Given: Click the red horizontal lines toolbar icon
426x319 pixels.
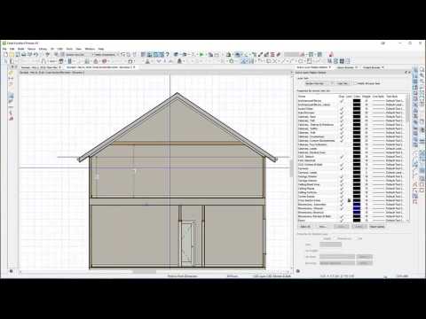Looking at the screenshot, I should [x=272, y=54].
